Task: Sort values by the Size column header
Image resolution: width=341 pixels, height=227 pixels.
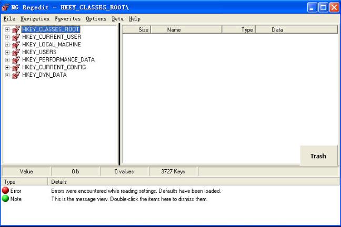Action: (x=143, y=30)
